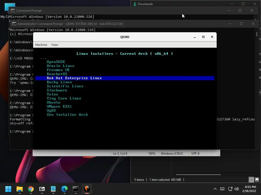Open the View menu in QEMU

coord(55,45)
